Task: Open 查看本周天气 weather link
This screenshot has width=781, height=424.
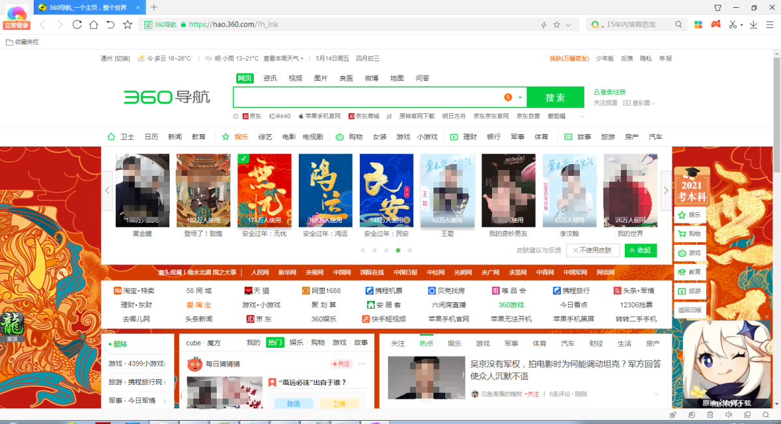Action: [x=284, y=58]
